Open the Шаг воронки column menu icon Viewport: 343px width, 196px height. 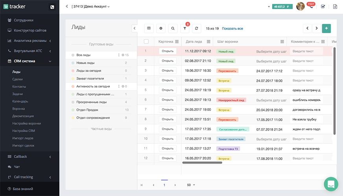tap(282, 42)
